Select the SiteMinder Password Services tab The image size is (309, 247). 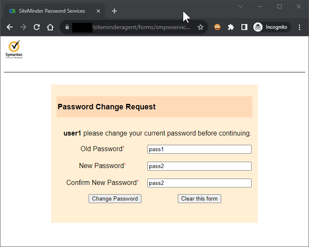[x=51, y=11]
